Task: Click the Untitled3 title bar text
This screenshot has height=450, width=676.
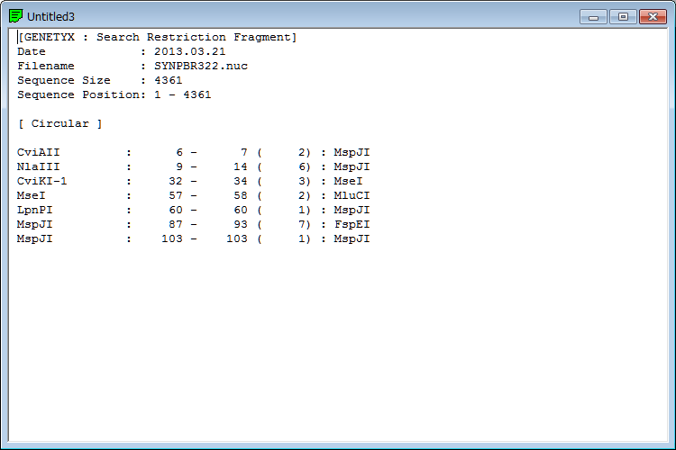Action: click(50, 17)
